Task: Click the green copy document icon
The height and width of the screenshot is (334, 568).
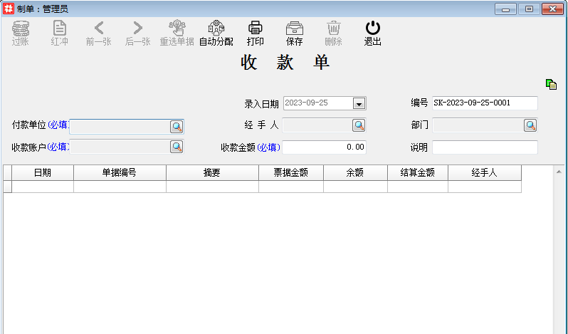Action: 551,84
